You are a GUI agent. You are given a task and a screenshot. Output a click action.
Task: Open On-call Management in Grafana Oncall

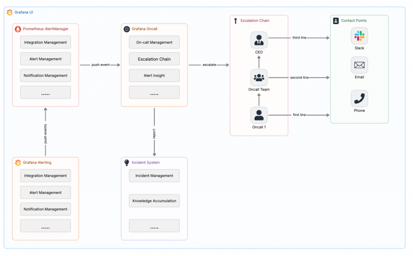pos(154,42)
